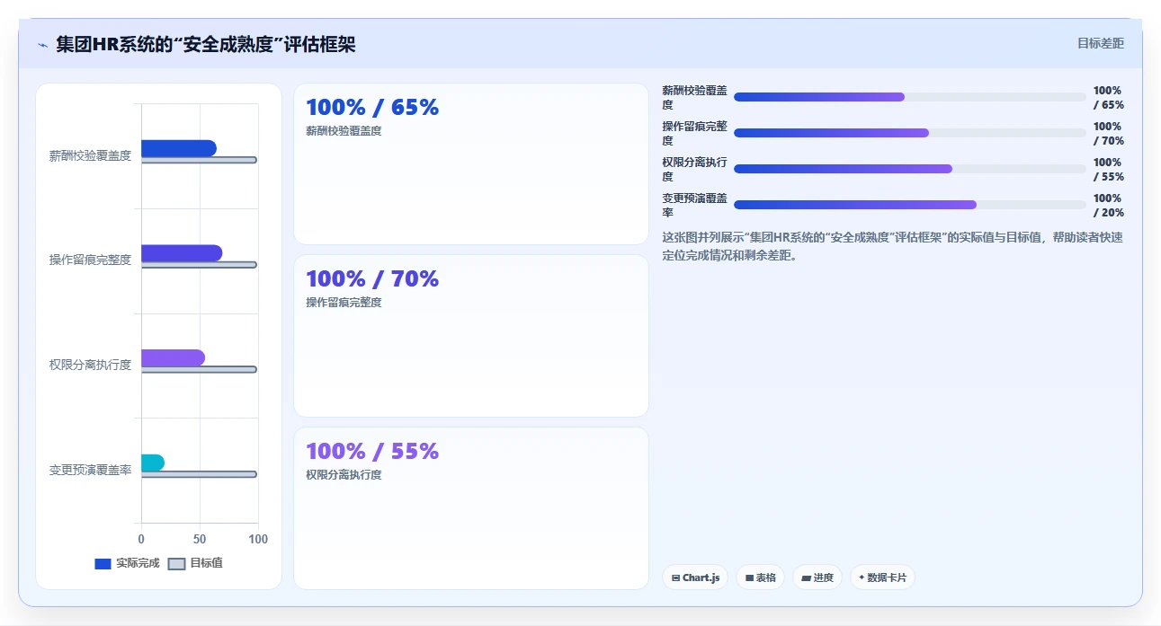Image resolution: width=1161 pixels, height=626 pixels.
Task: Click the 目标差距 label in header
Action: click(1101, 43)
